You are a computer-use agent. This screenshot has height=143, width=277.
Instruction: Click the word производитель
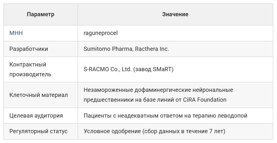[x=30, y=74]
